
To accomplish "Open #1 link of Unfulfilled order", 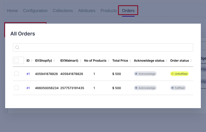I will [x=28, y=74].
